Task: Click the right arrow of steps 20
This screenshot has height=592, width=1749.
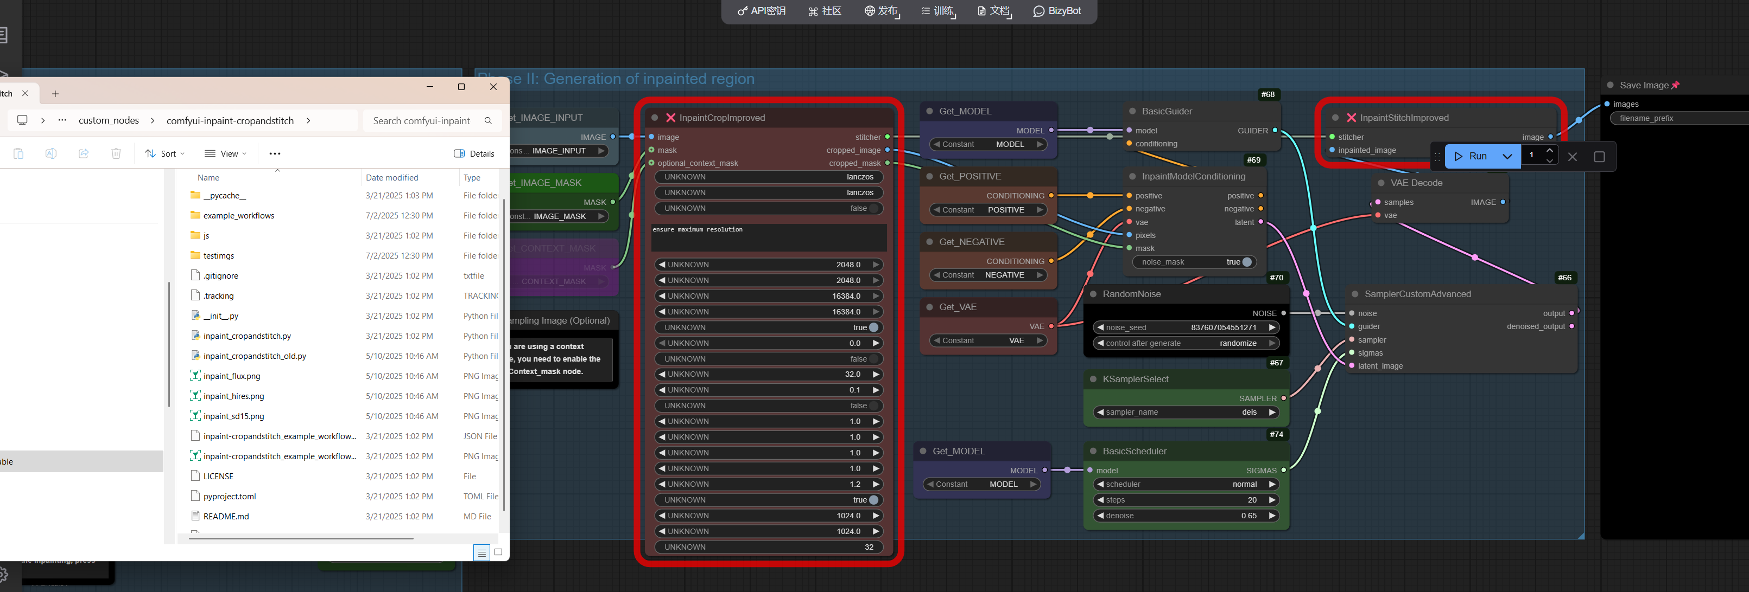Action: click(1272, 500)
